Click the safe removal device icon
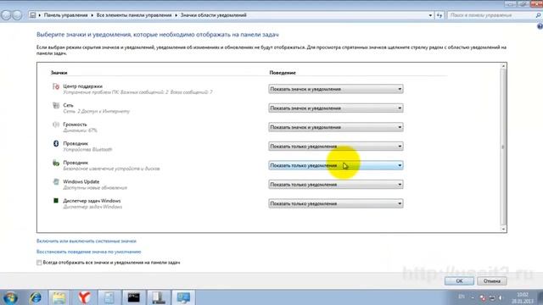The height and width of the screenshot is (305, 543). [56, 163]
